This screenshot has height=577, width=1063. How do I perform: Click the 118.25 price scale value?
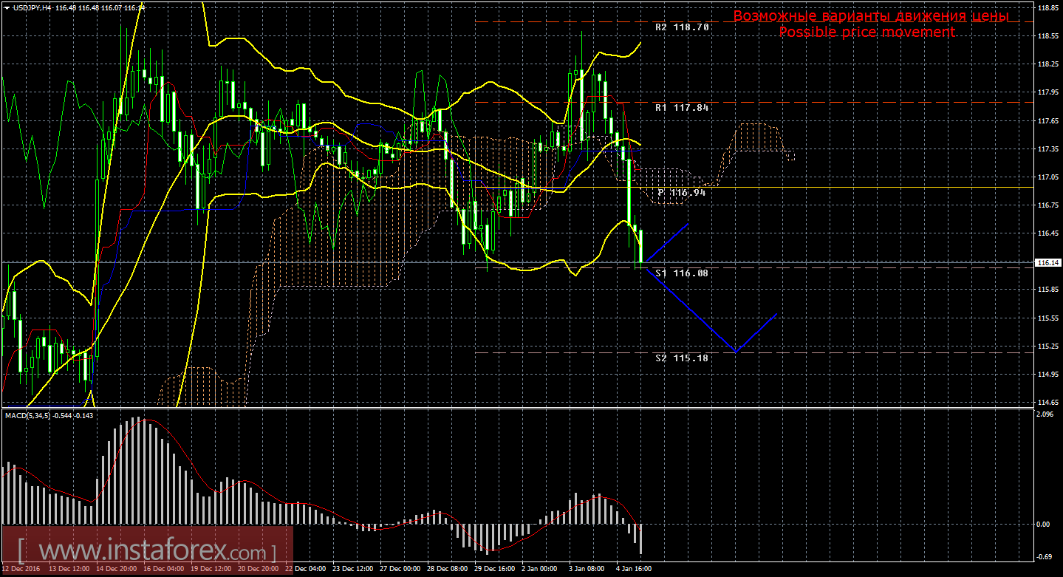(1049, 64)
